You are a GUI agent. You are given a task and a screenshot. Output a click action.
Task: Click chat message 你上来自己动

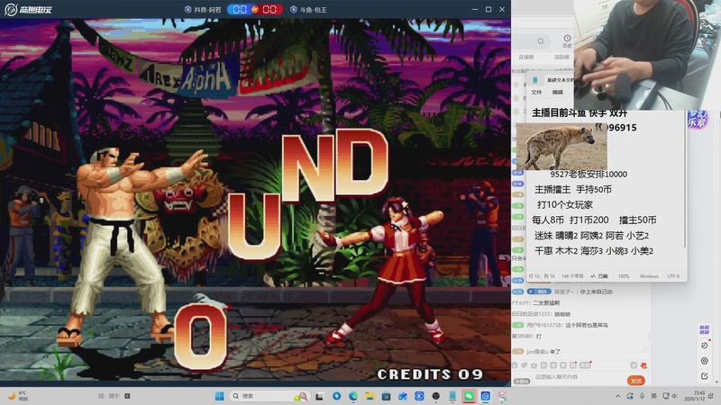(596, 292)
